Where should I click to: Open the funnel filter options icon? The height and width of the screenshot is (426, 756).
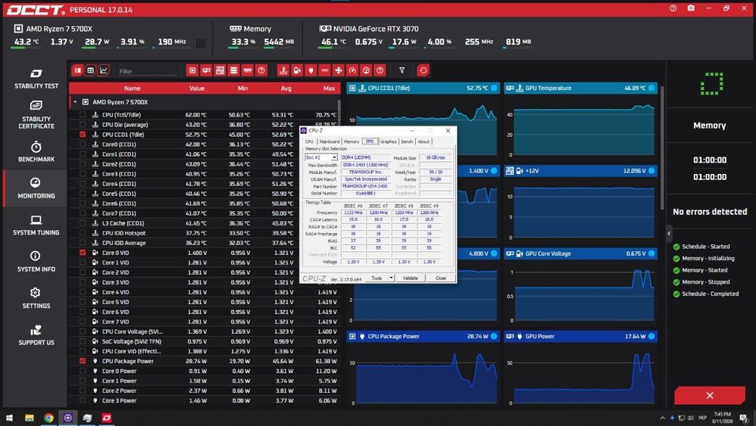401,70
